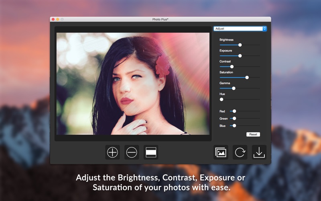Viewport: 321px width, 201px height.
Task: Click the Brightness slider handle
Action: coord(240,45)
